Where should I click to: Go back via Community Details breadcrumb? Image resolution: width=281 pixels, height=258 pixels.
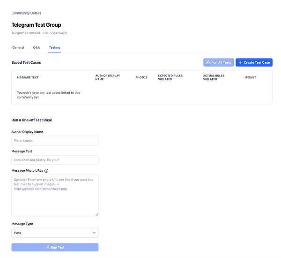(26, 13)
